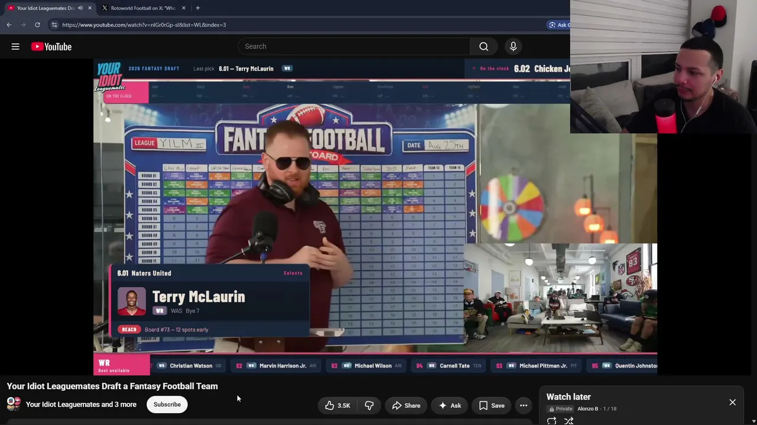View site information icon in address bar
757x425 pixels.
click(x=54, y=25)
